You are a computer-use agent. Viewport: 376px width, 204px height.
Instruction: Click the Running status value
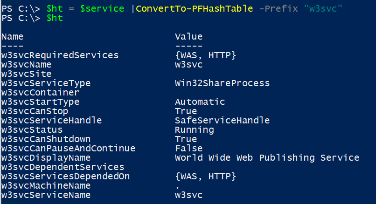point(194,130)
